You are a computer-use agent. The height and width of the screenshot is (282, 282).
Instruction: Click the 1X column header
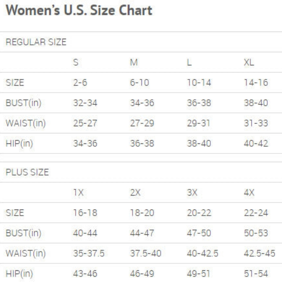click(78, 193)
